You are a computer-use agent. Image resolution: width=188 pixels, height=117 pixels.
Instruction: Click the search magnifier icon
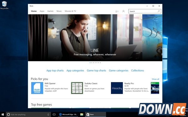(159, 11)
